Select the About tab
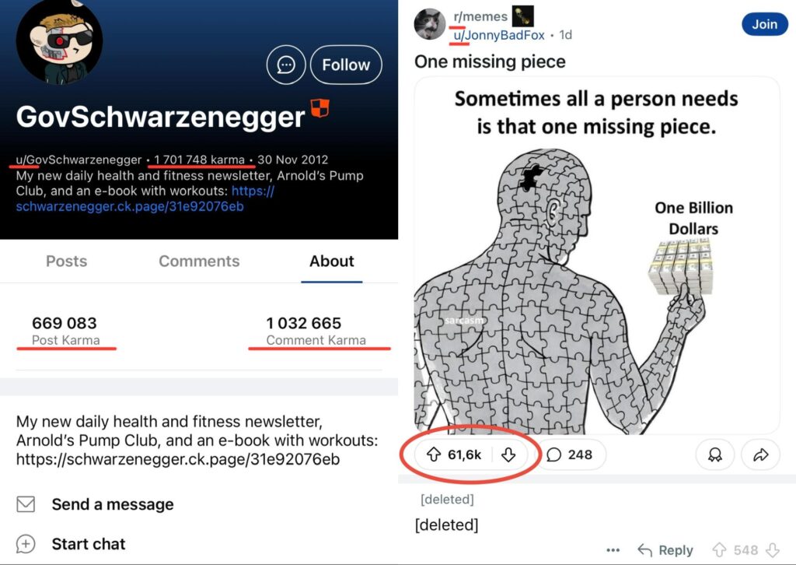The image size is (796, 565). click(x=331, y=261)
